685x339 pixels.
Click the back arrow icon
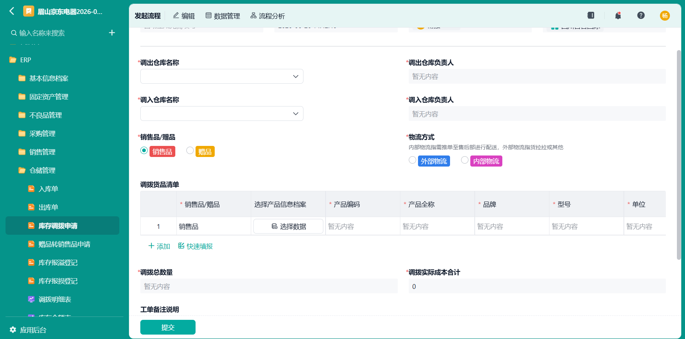(x=12, y=11)
